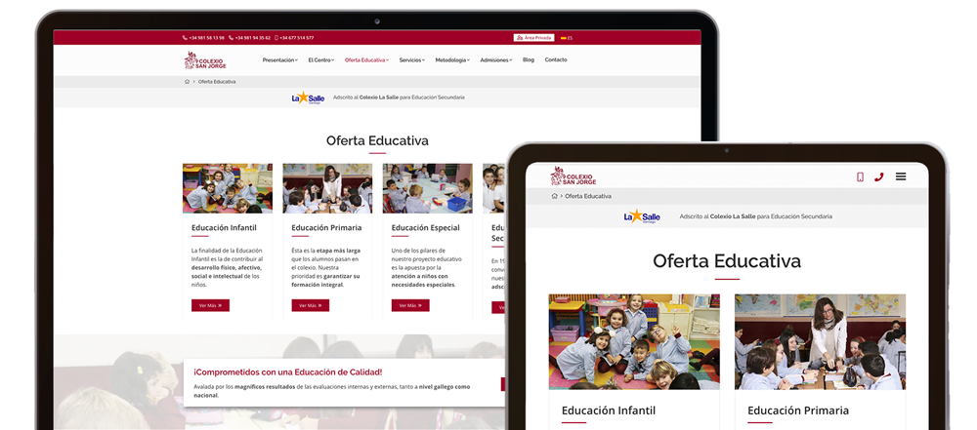Call phone number +34 981 58 13 98

pos(203,38)
